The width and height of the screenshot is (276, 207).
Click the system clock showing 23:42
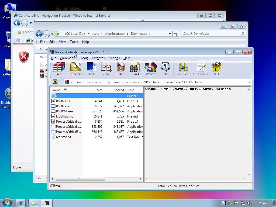[x=263, y=203]
